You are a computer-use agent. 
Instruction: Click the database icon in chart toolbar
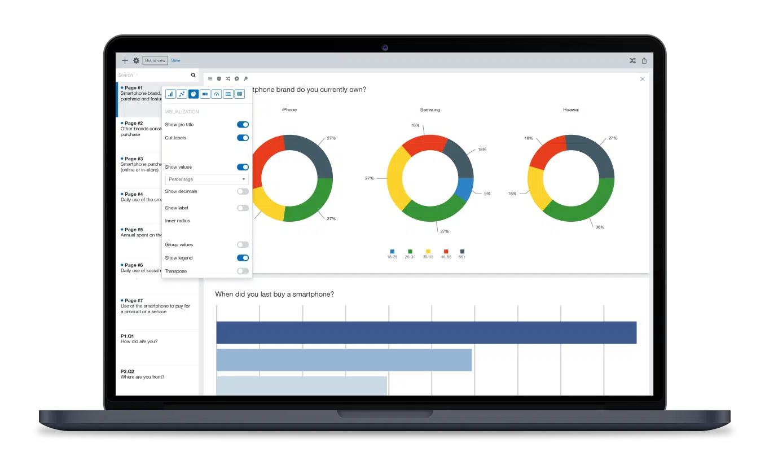219,78
